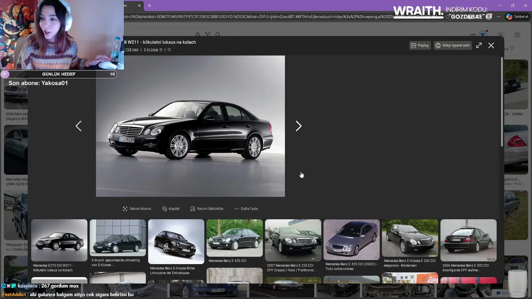Click the 'Son abone: Yakosa01' overlay text

point(38,83)
